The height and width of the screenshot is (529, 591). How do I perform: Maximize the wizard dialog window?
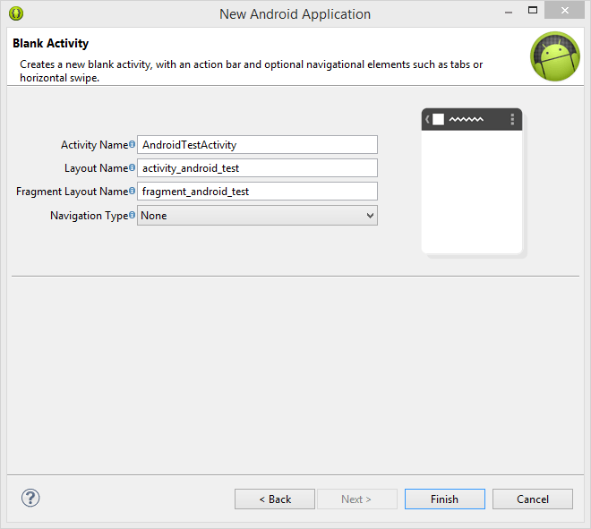point(534,13)
